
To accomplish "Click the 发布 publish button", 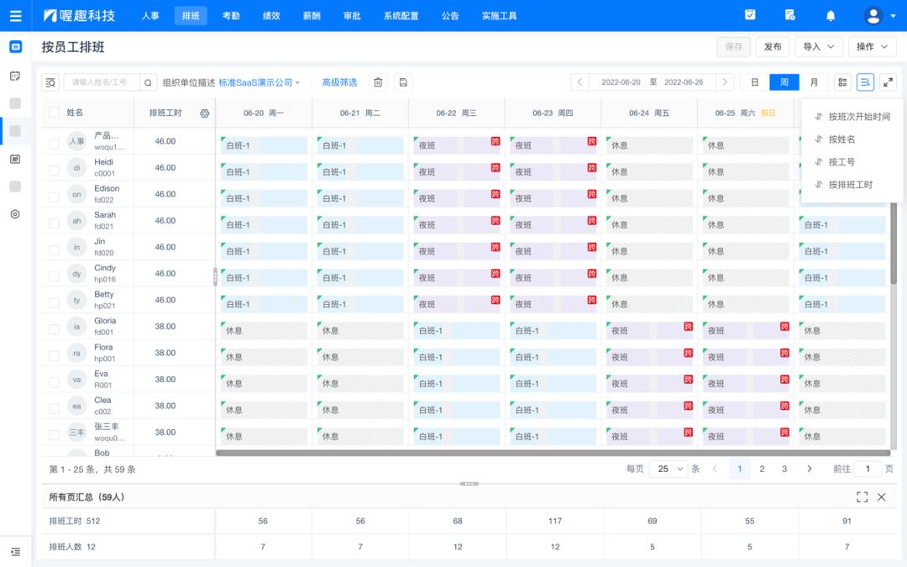I will coord(773,47).
